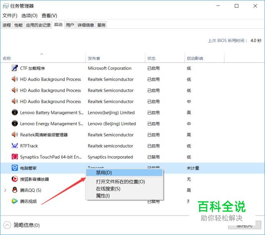
Task: Click the Lenovo Energy Management icon
Action: 15,123
